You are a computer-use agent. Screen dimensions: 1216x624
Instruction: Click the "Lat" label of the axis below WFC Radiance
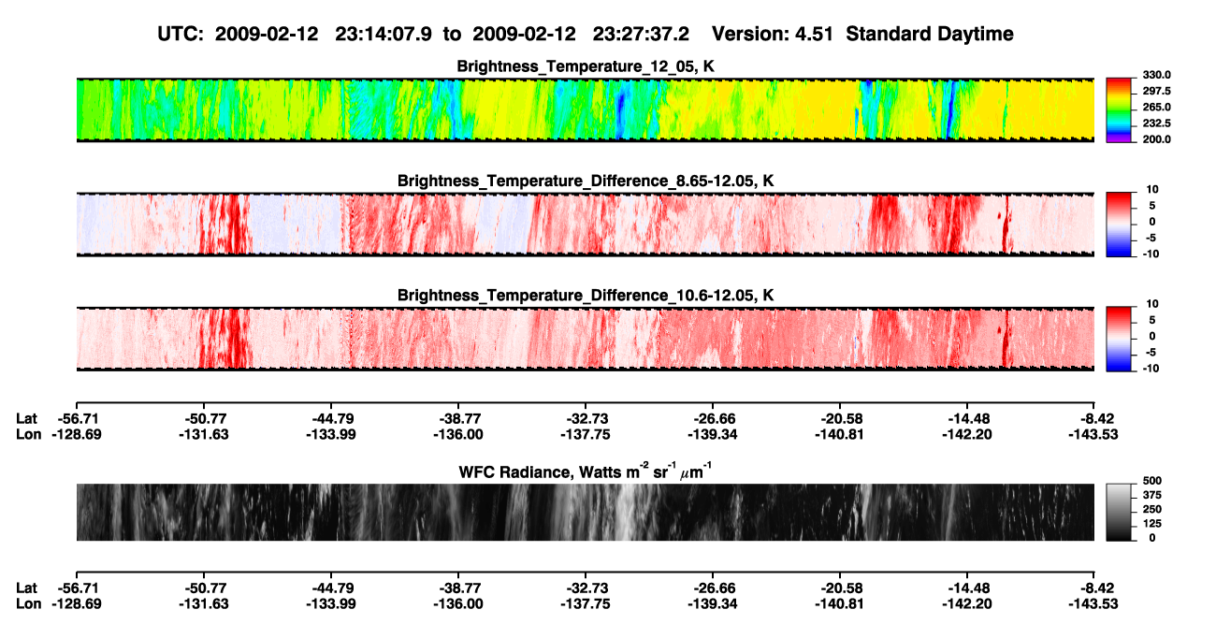click(x=27, y=588)
